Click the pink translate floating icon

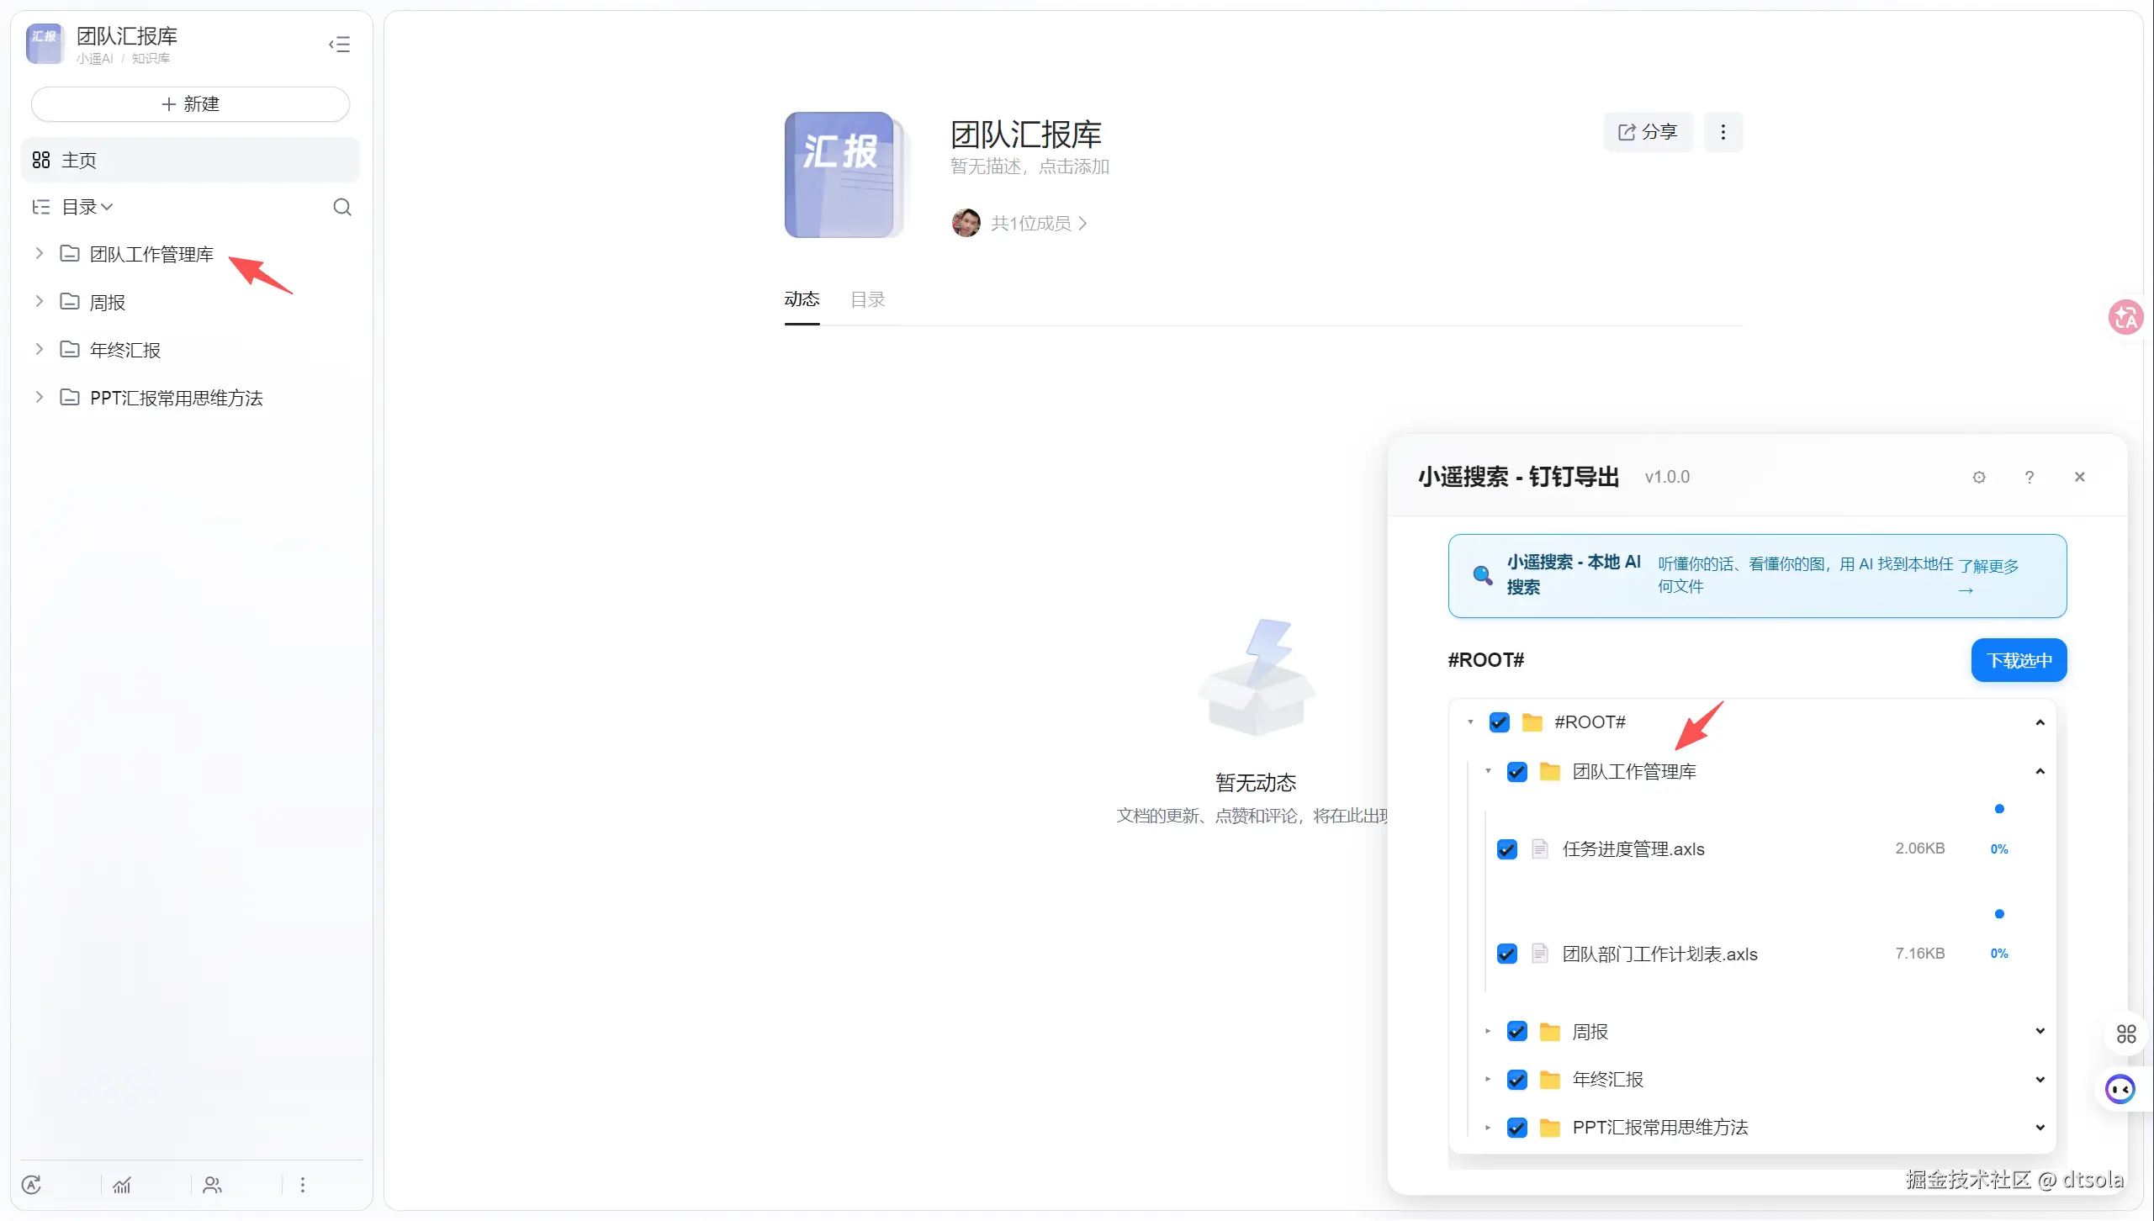click(x=2125, y=317)
